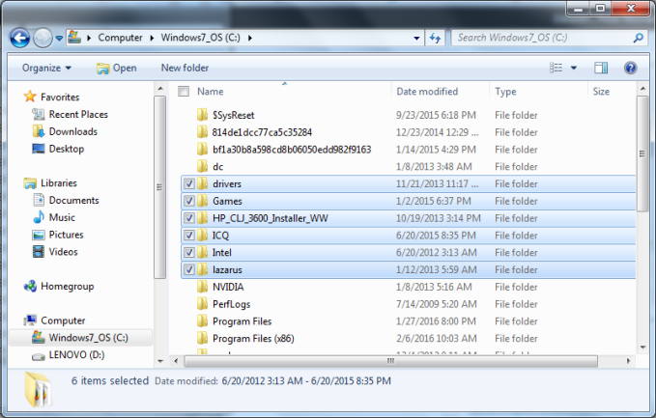Screen dimensions: 656x418
Task: Open the Music library
Action: (62, 217)
